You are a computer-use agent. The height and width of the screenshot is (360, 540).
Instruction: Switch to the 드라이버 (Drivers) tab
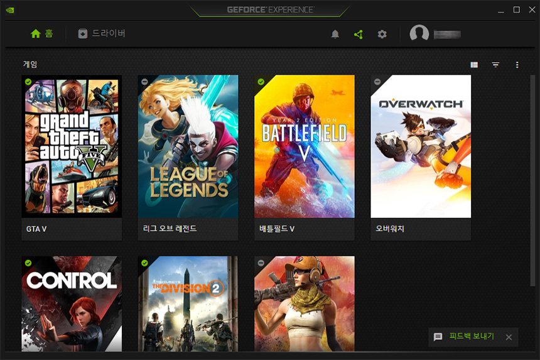(102, 33)
